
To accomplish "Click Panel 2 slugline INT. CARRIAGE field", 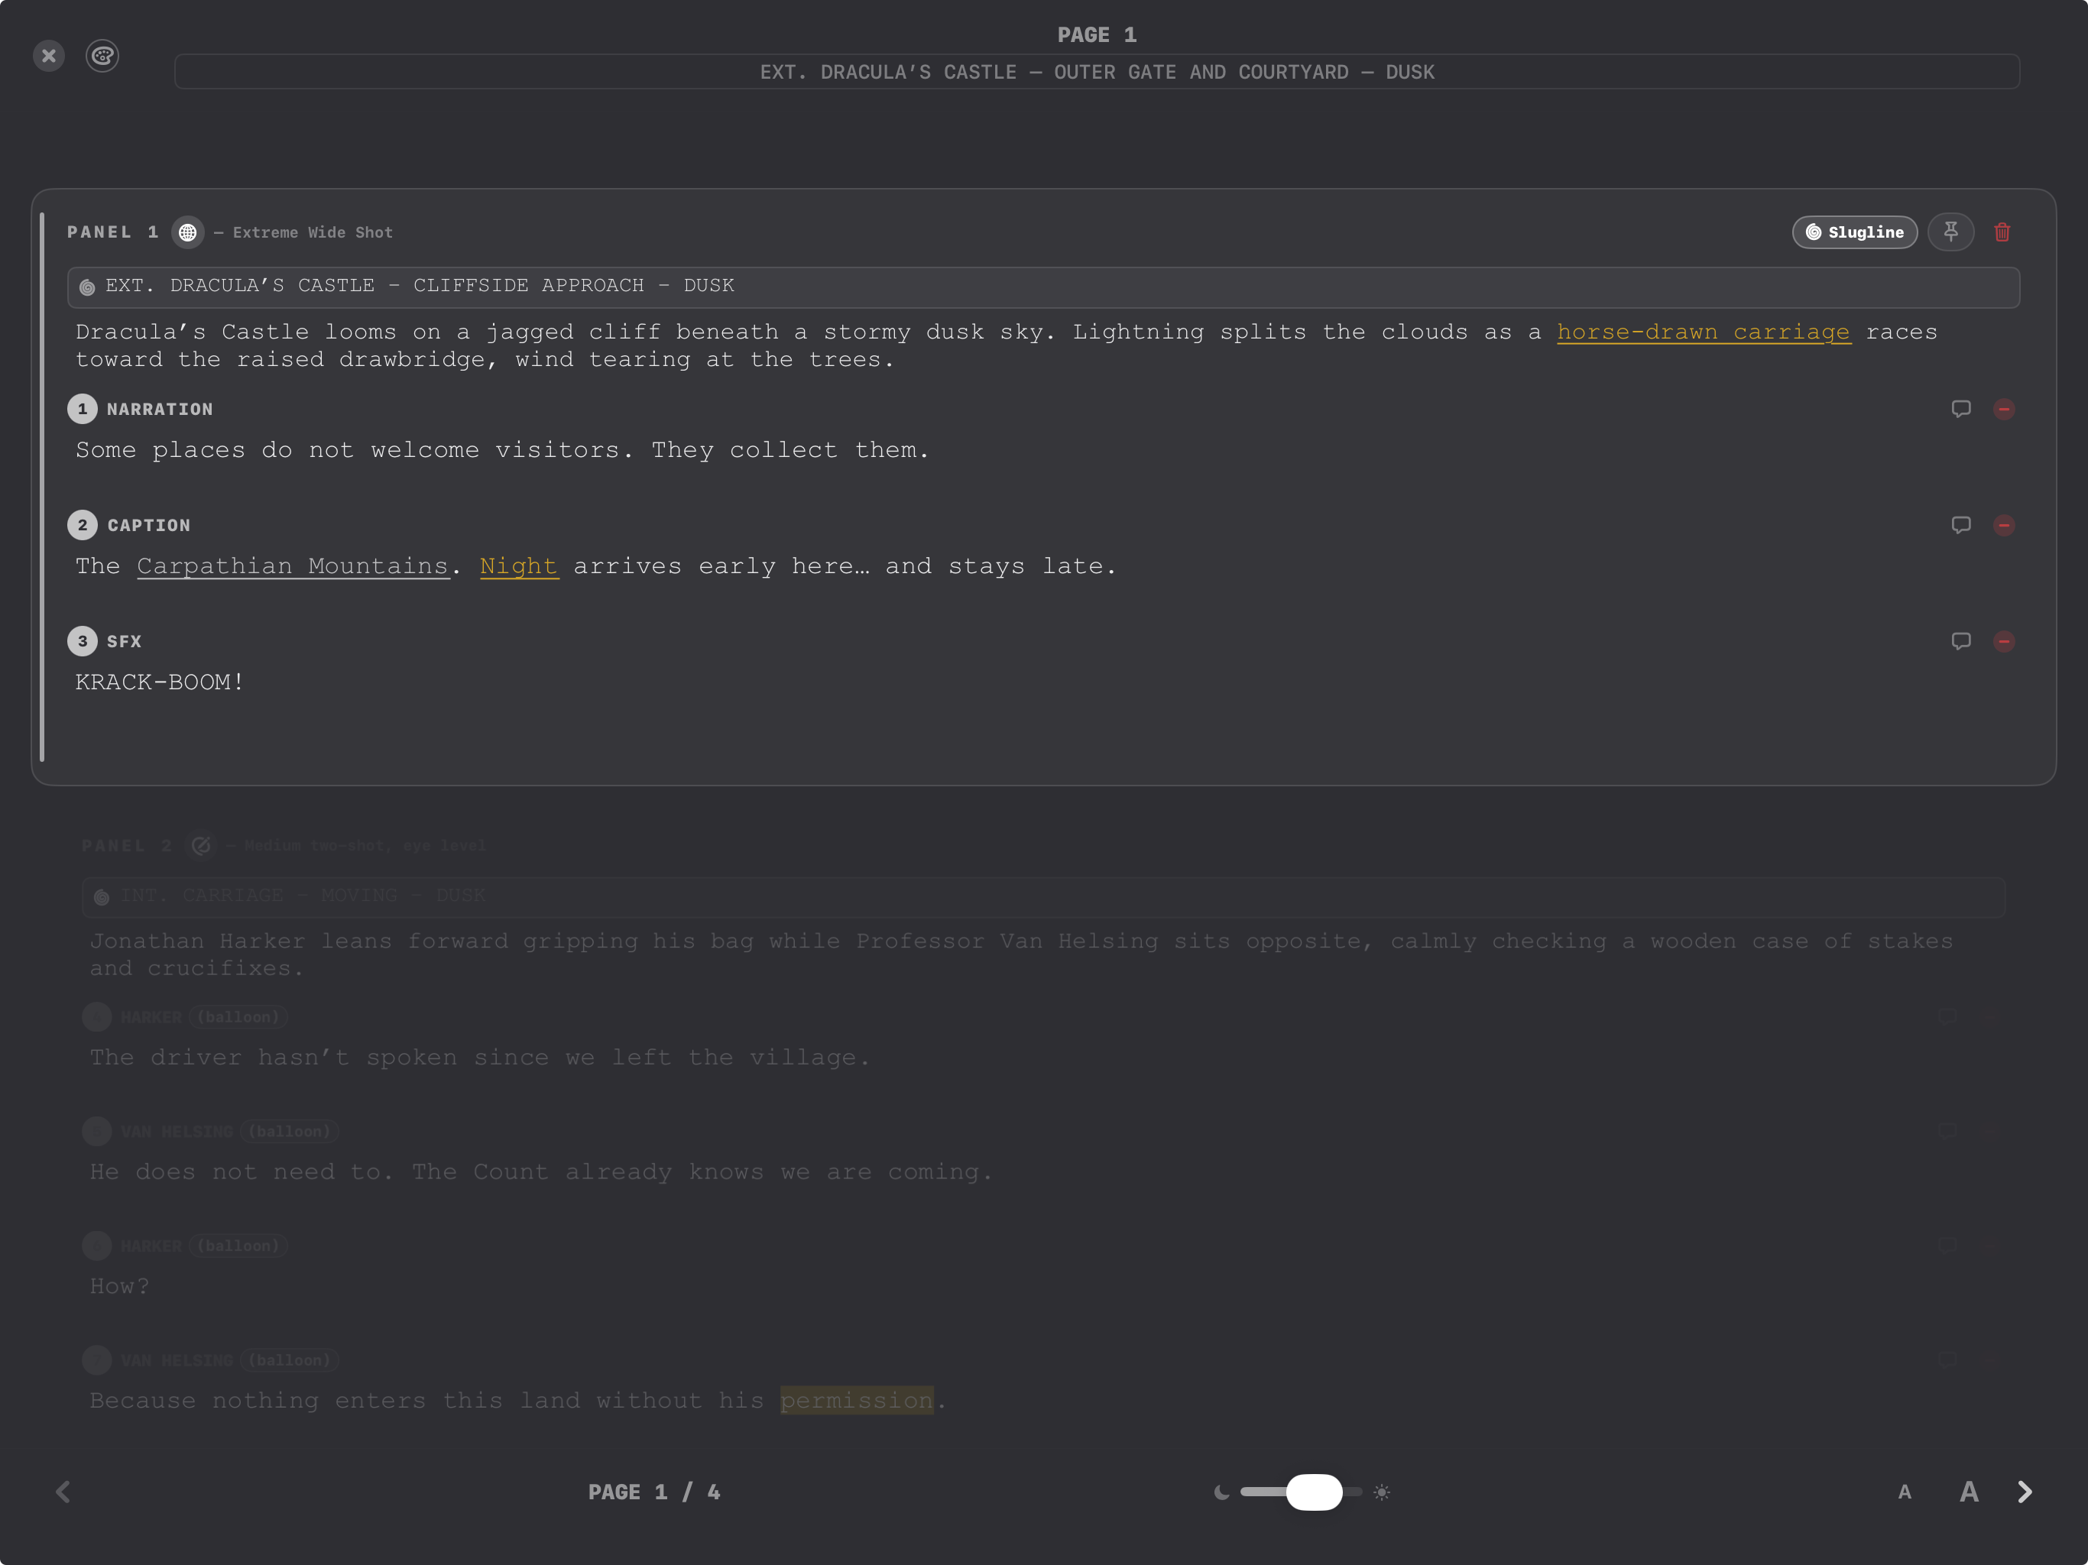I will 1043,896.
